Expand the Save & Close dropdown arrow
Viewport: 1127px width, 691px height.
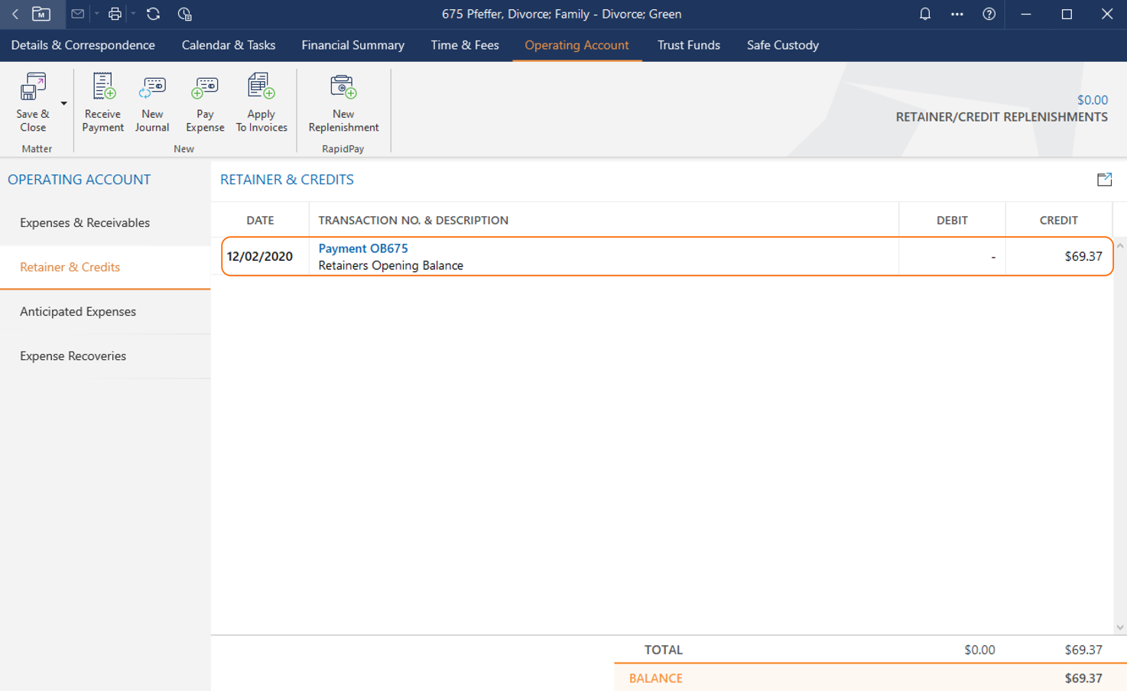tap(64, 103)
